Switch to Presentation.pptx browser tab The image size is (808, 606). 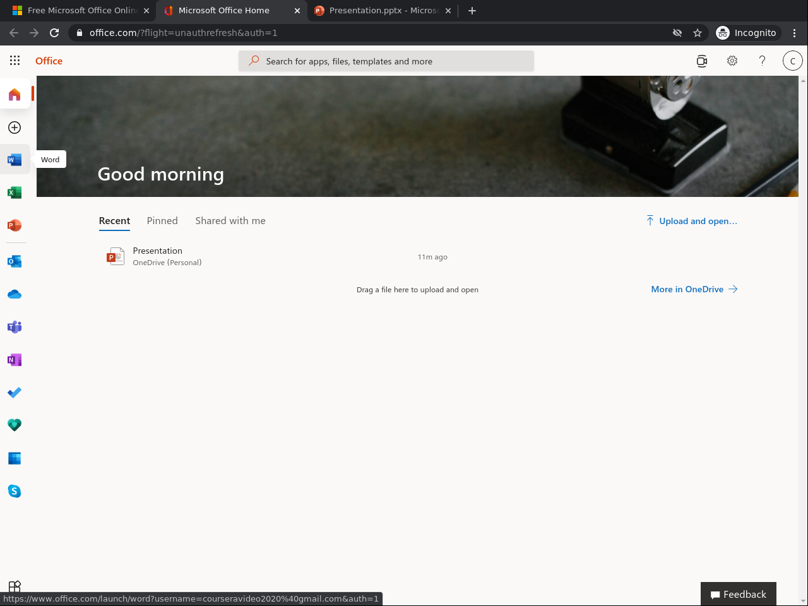[x=383, y=10]
